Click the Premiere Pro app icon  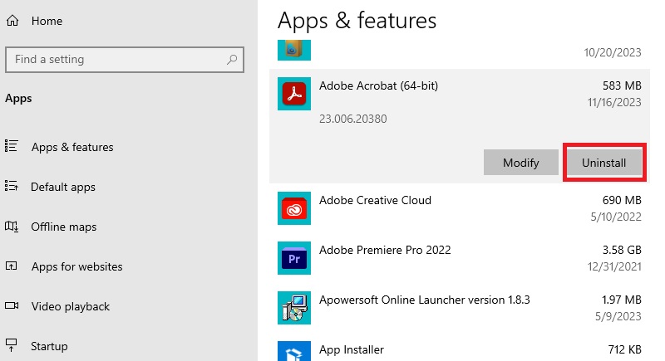294,258
